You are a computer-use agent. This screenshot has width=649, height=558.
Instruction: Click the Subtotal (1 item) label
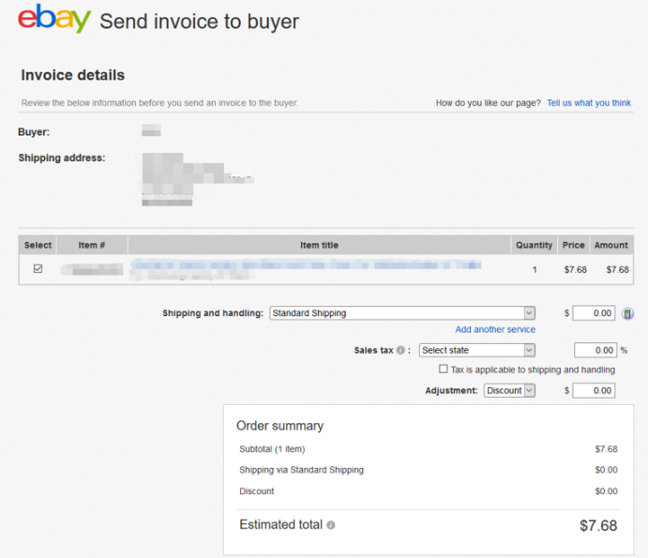coord(272,449)
